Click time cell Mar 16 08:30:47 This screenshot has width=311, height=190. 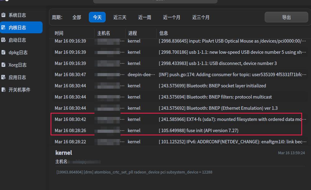coord(70,75)
